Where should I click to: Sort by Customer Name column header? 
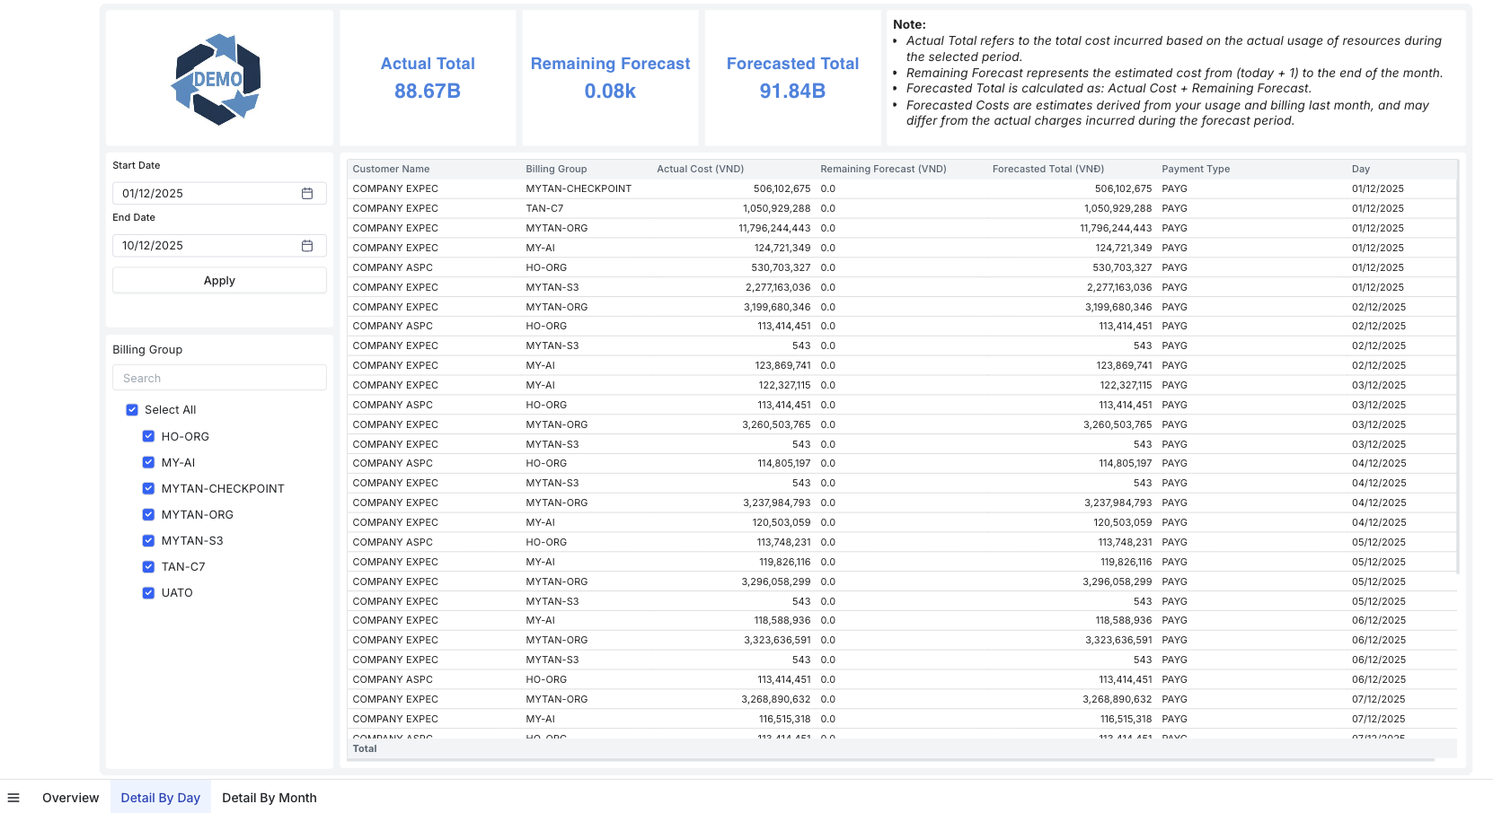pyautogui.click(x=391, y=169)
